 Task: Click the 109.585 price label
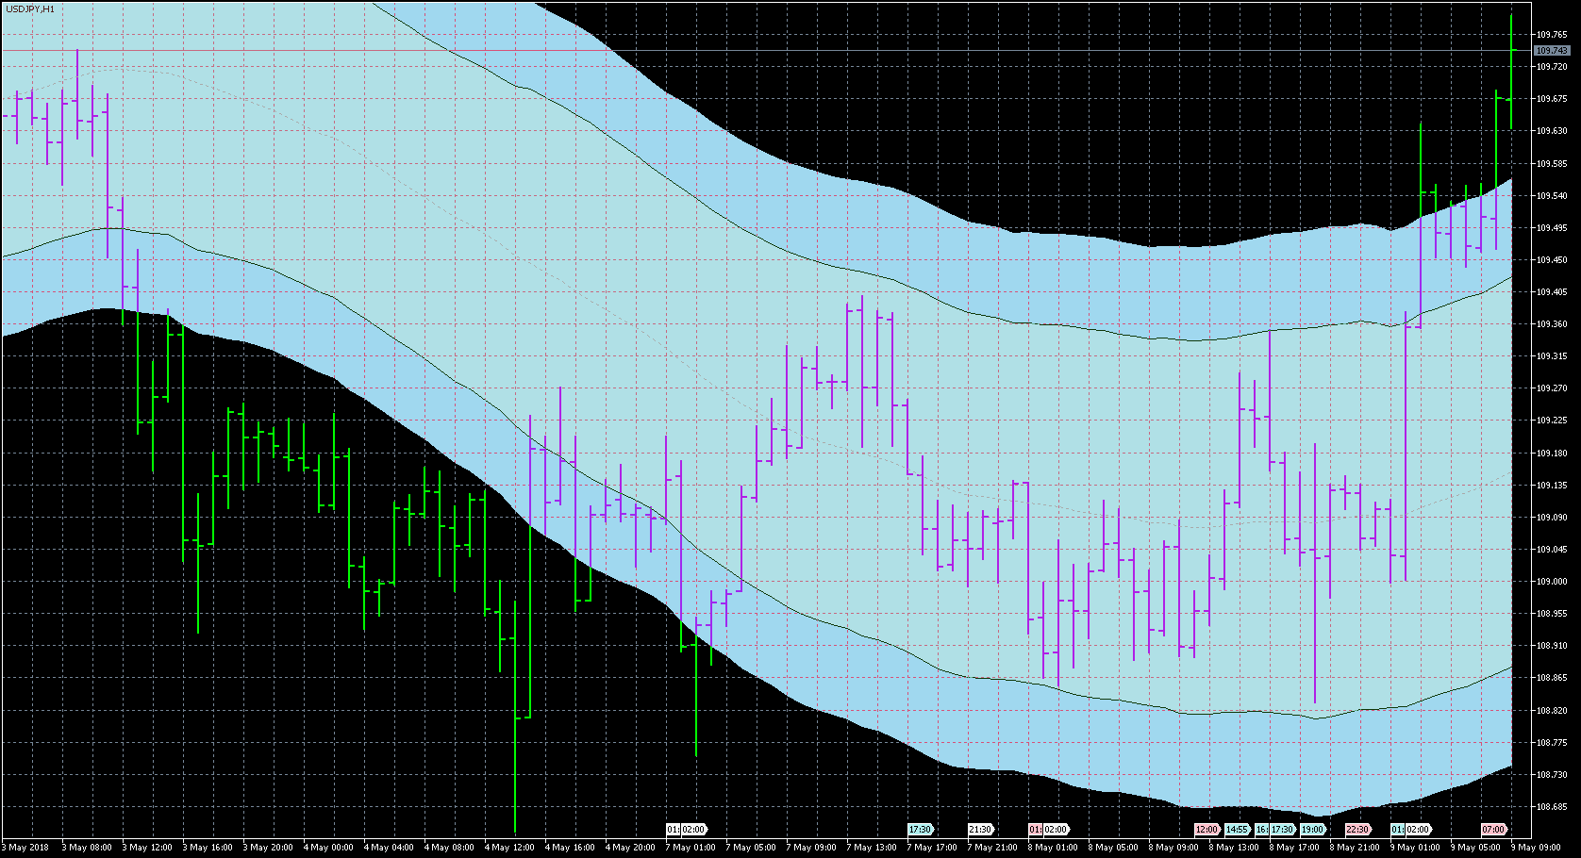point(1552,163)
